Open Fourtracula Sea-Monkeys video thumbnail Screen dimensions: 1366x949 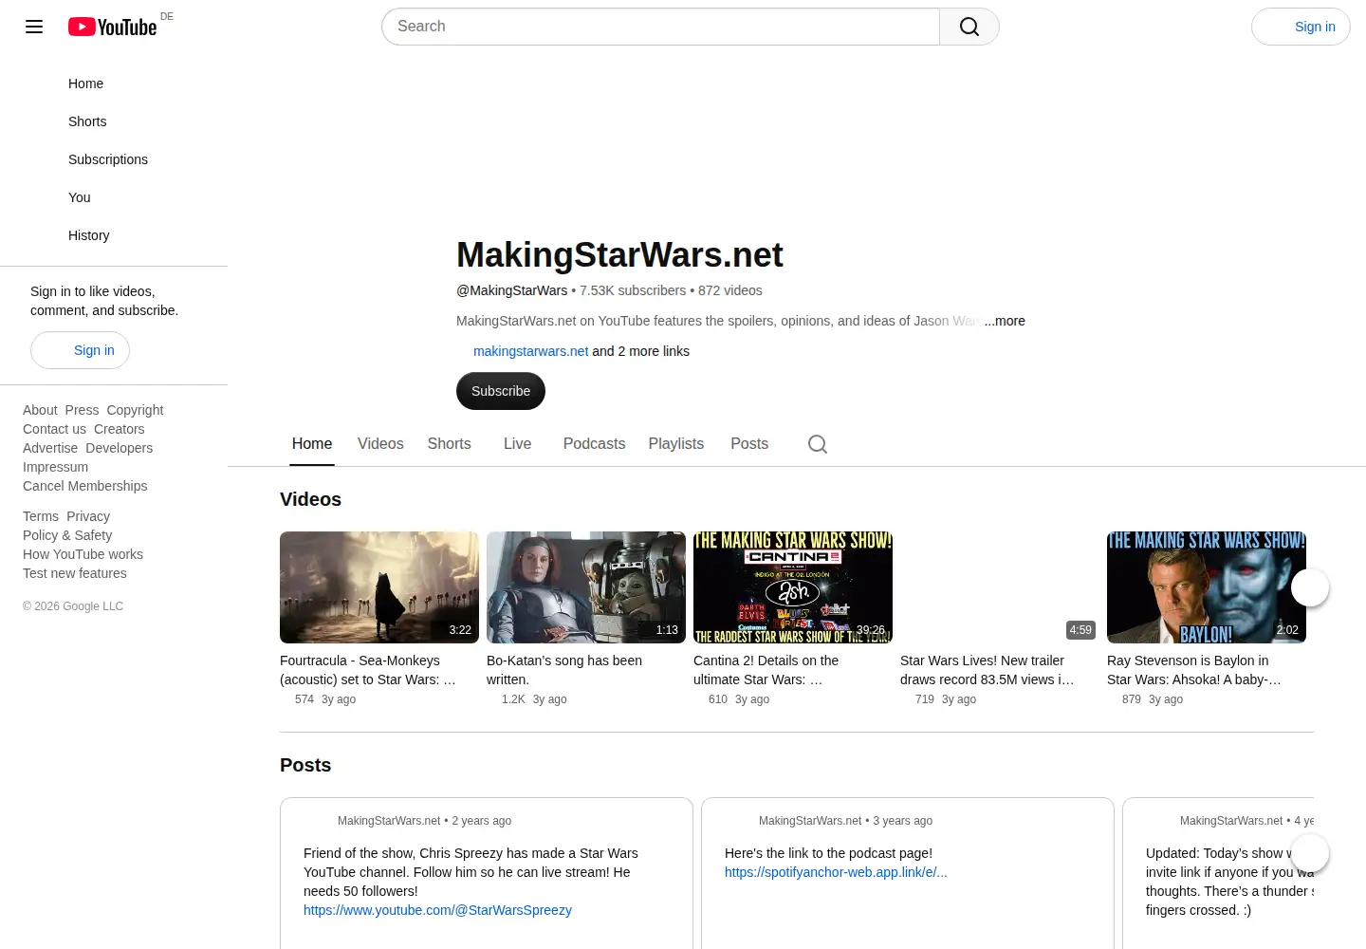379,587
